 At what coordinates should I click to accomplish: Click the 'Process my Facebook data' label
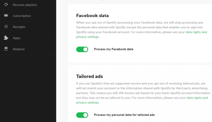(x=114, y=49)
